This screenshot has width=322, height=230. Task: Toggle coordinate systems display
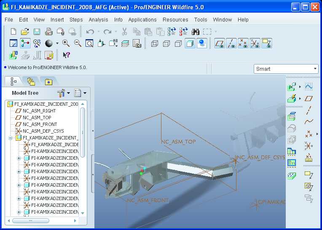coord(255,43)
